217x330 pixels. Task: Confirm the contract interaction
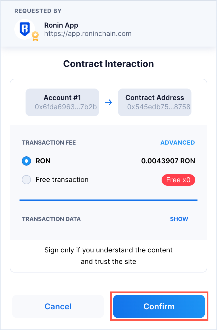point(159,306)
